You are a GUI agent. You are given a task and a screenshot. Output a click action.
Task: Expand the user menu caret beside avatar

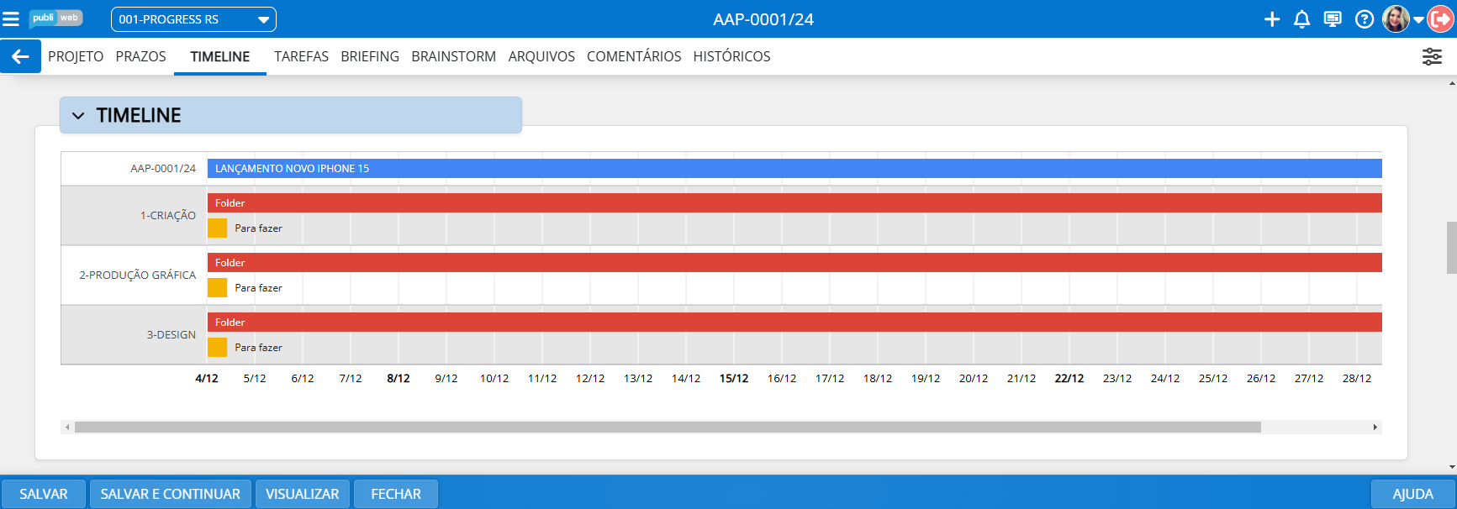(1418, 20)
